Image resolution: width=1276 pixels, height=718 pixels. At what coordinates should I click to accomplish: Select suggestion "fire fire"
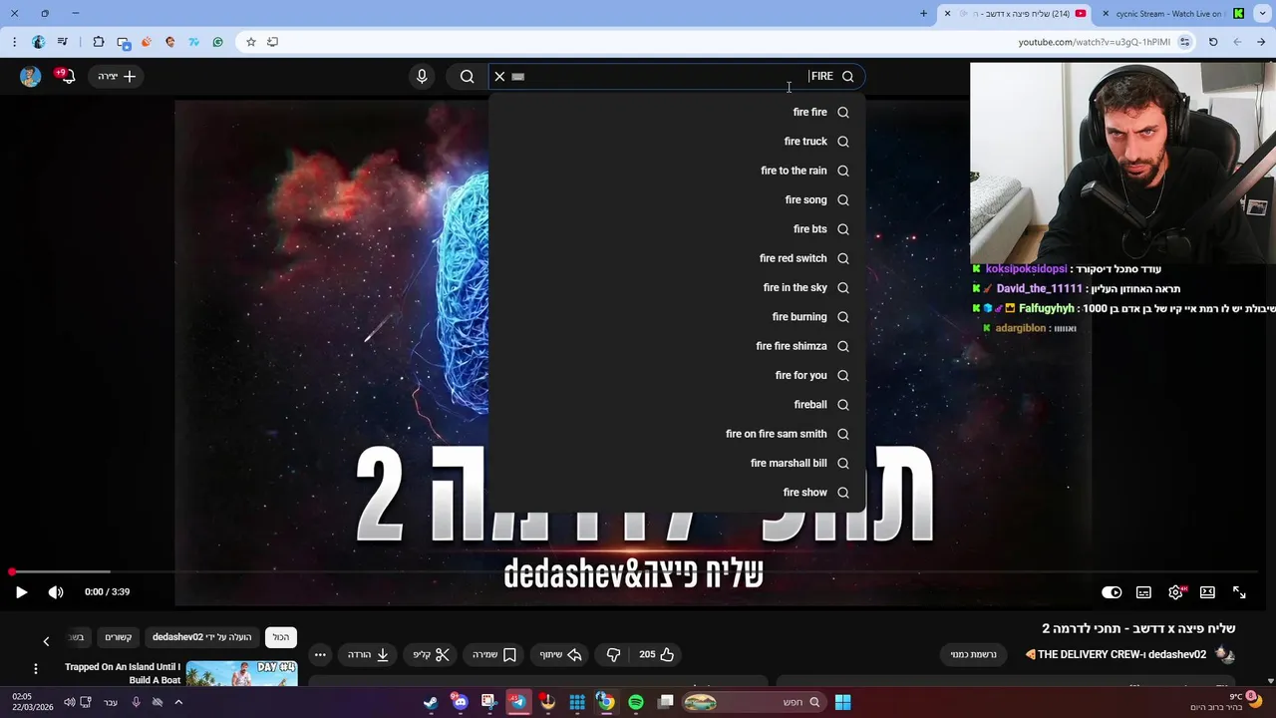(677, 112)
